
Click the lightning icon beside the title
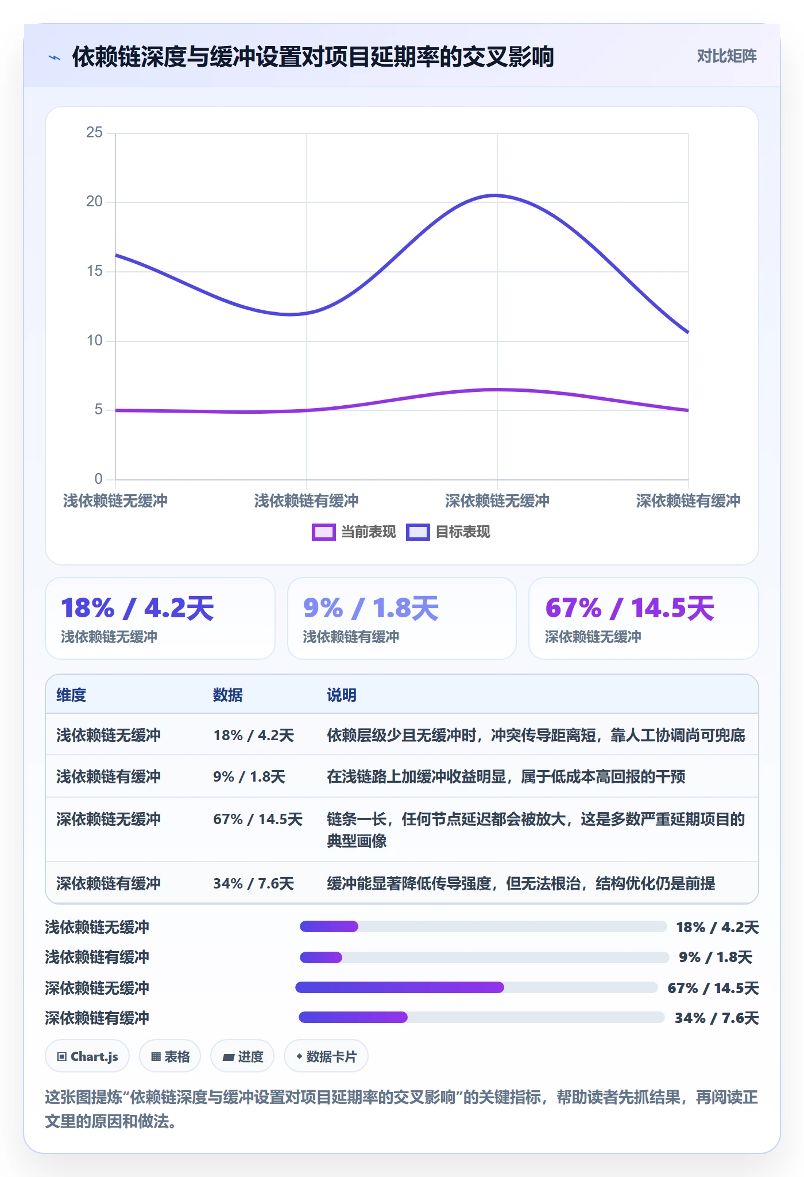pyautogui.click(x=55, y=57)
